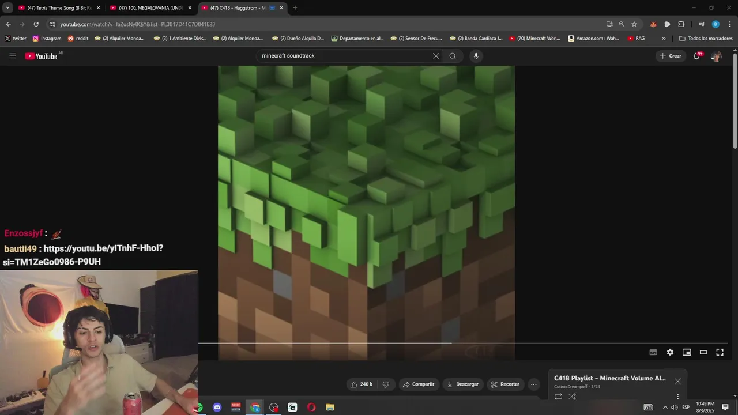Like the video showing 240 k
This screenshot has height=415, width=738.
coord(362,384)
